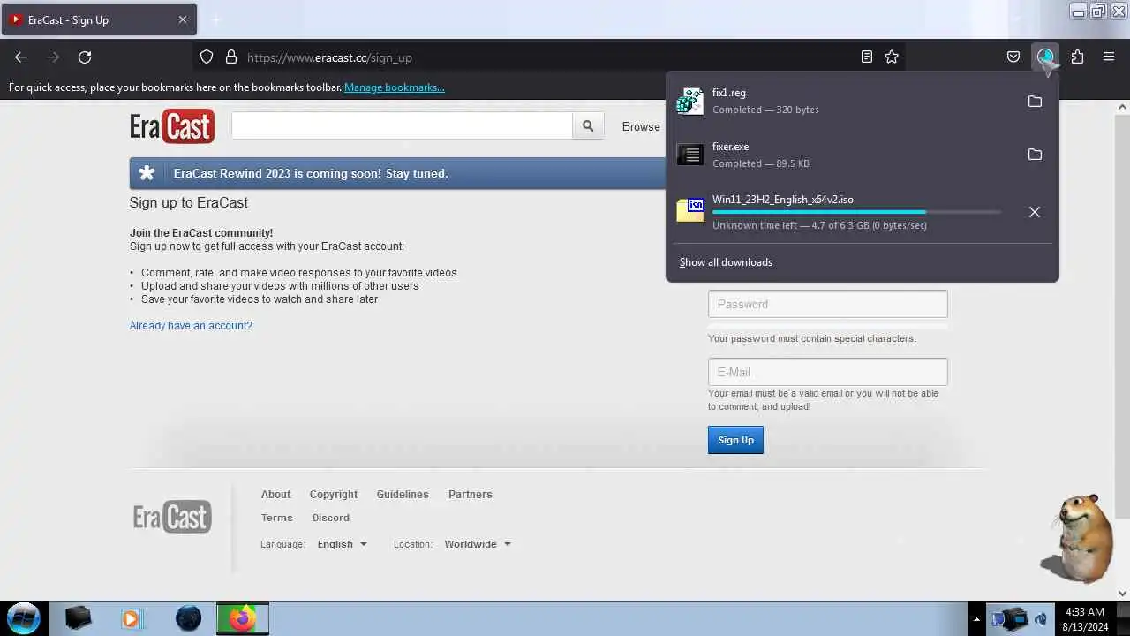The image size is (1130, 636).
Task: Open the fixer.exe file icon
Action: (x=690, y=155)
